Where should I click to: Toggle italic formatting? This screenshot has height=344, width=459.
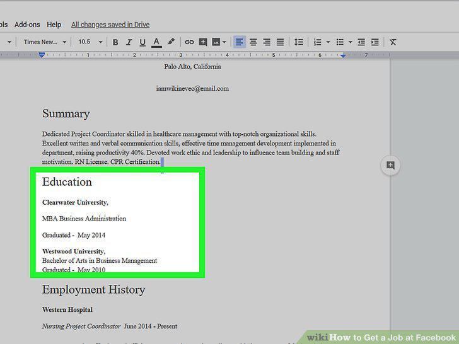click(x=129, y=42)
